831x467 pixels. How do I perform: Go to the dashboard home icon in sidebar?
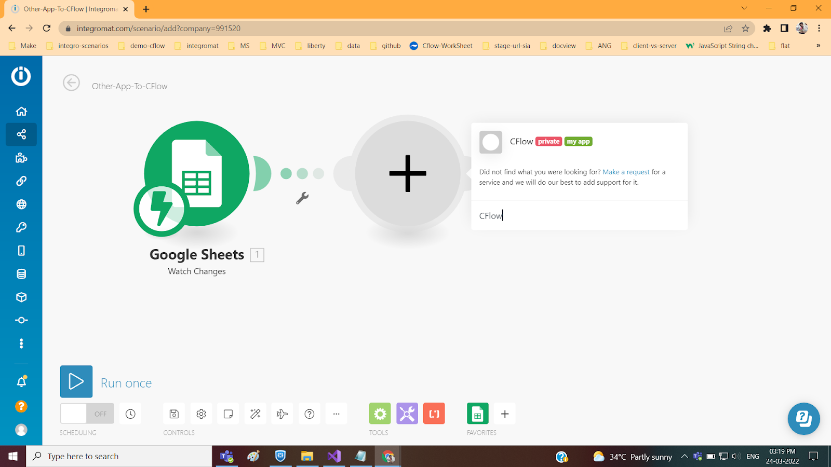(x=21, y=111)
